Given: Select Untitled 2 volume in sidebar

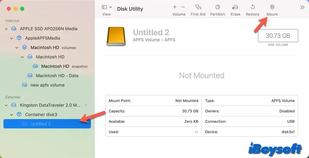Looking at the screenshot, I should click(40, 124).
